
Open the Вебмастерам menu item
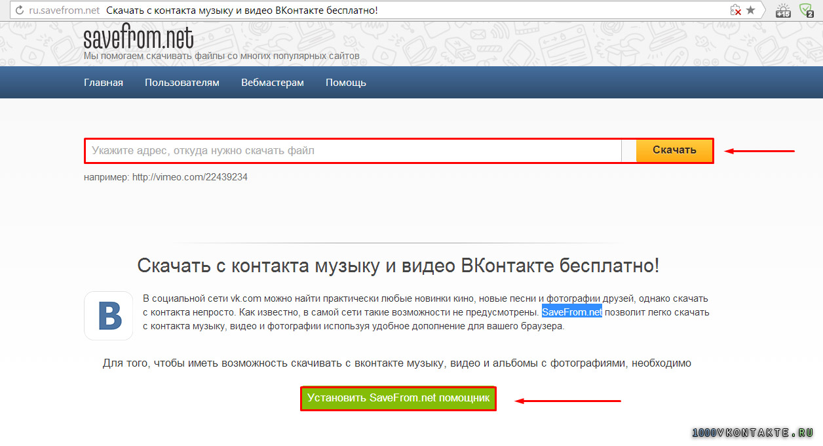coord(273,83)
